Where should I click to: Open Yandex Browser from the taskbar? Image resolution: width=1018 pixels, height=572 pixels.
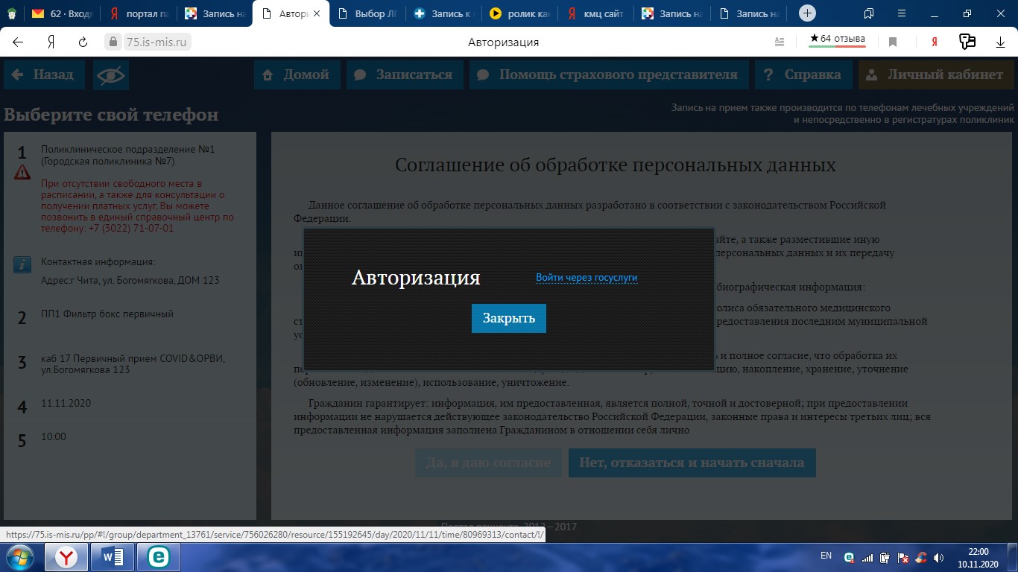point(66,557)
